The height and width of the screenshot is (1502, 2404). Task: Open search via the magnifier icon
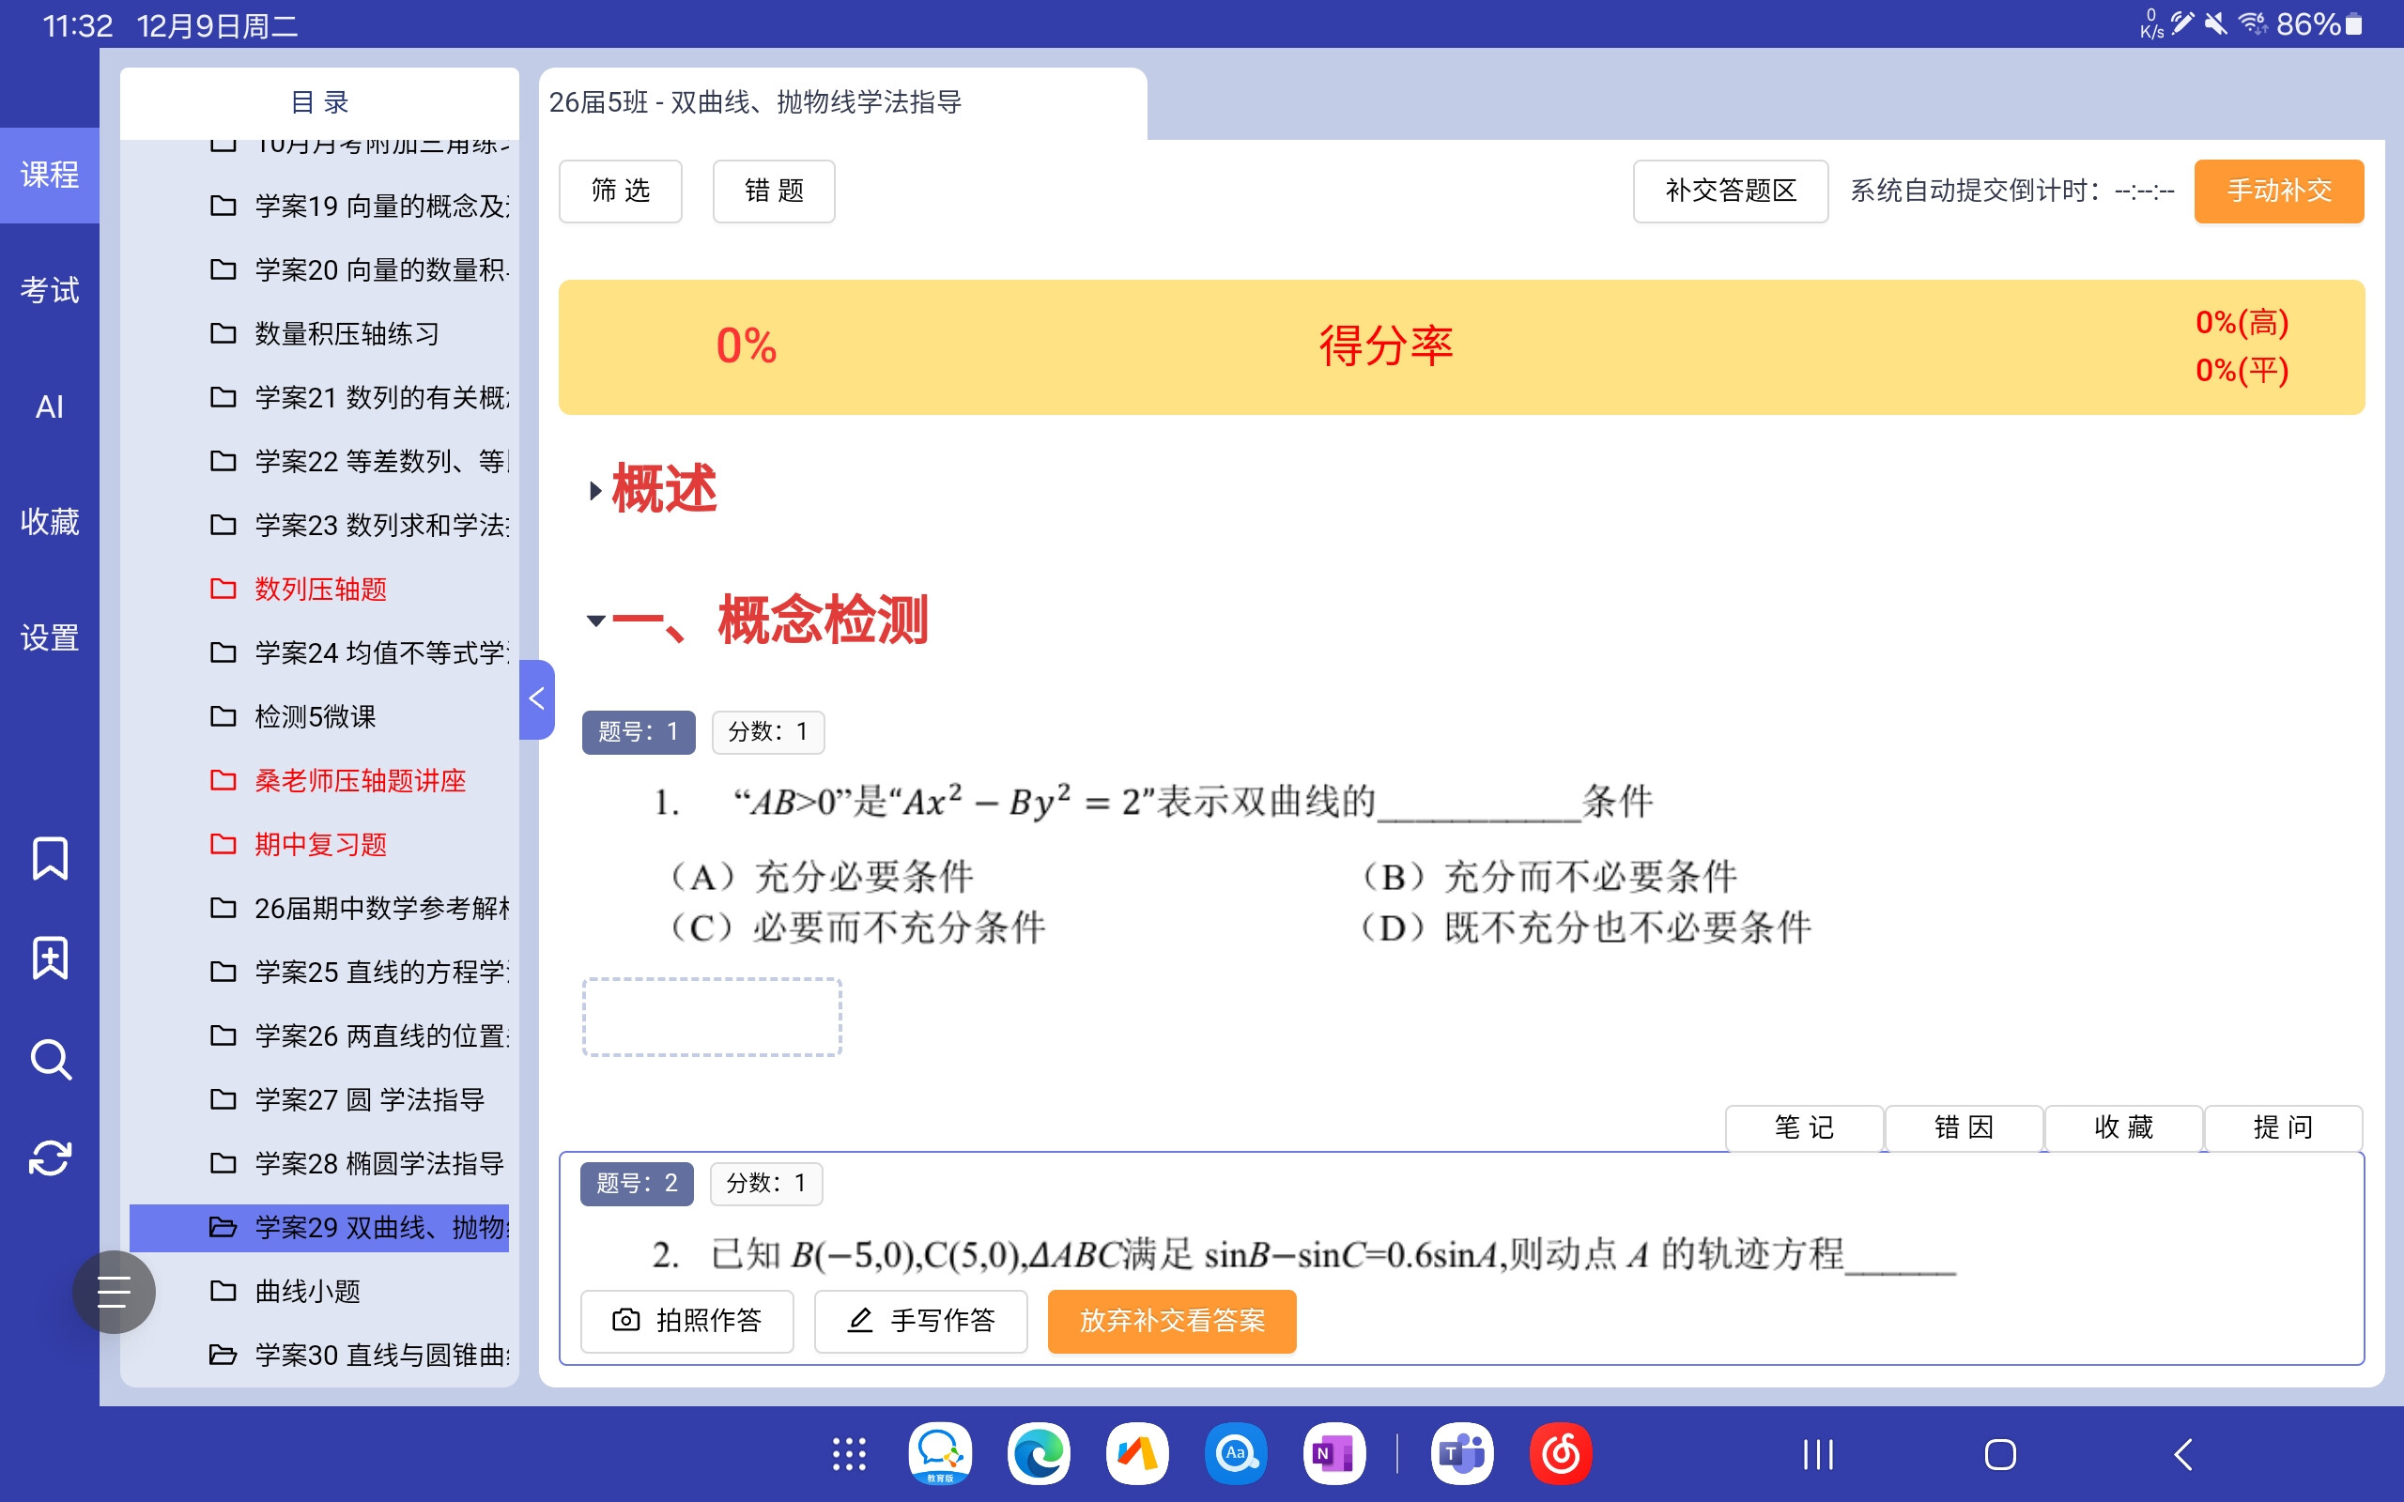point(50,1060)
